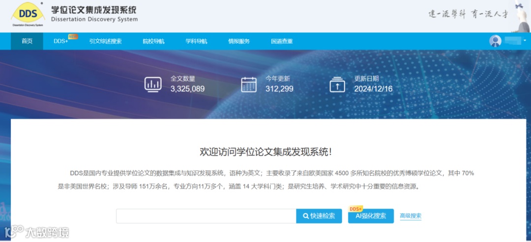Open the 学科导航 menu
The image size is (531, 242).
pos(196,41)
